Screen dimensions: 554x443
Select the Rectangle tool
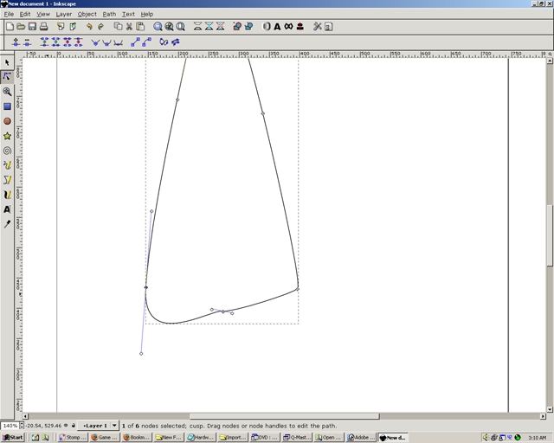[7, 106]
